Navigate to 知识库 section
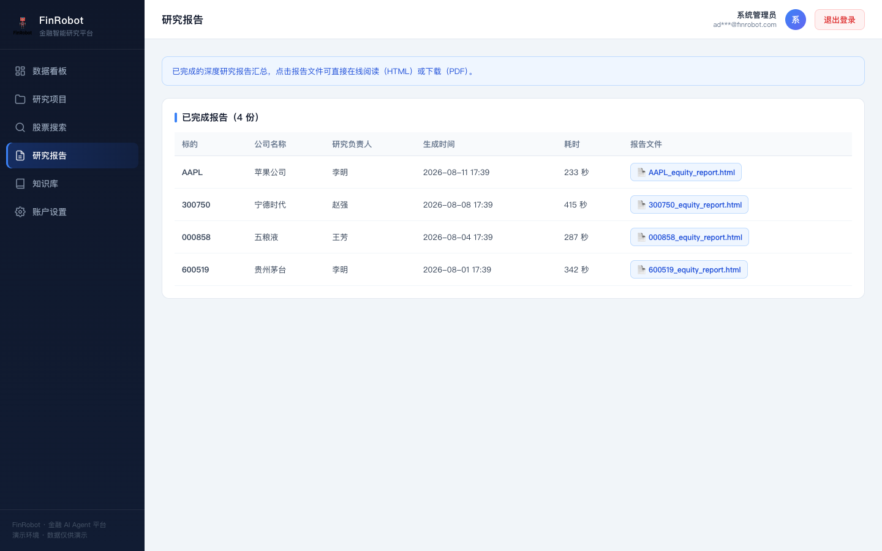Viewport: 882px width, 551px height. (72, 184)
